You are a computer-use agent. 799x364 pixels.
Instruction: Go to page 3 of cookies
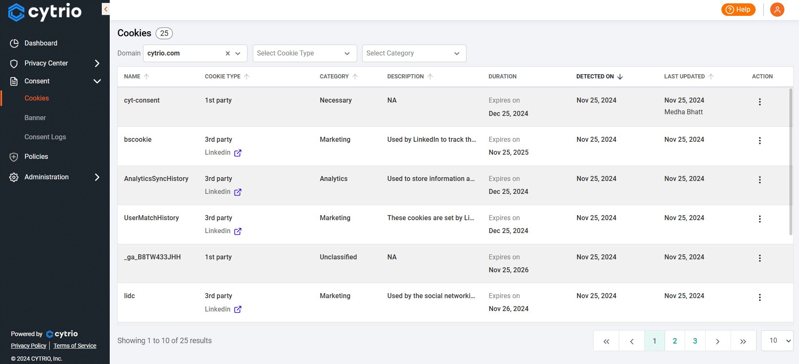click(695, 341)
